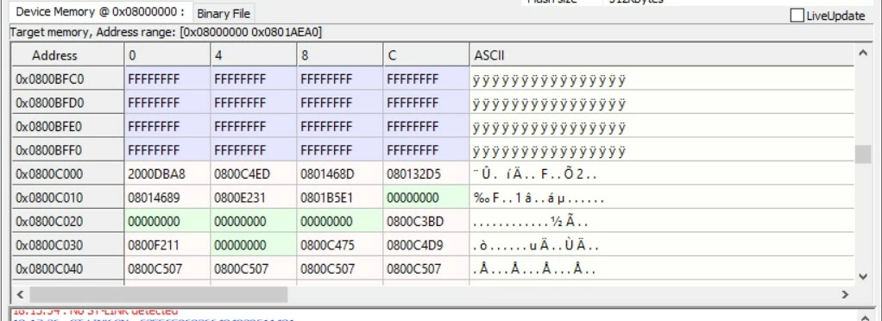Viewport: 882px width, 321px height.
Task: Click the horizontal scrollbar left arrow
Action: pyautogui.click(x=20, y=294)
